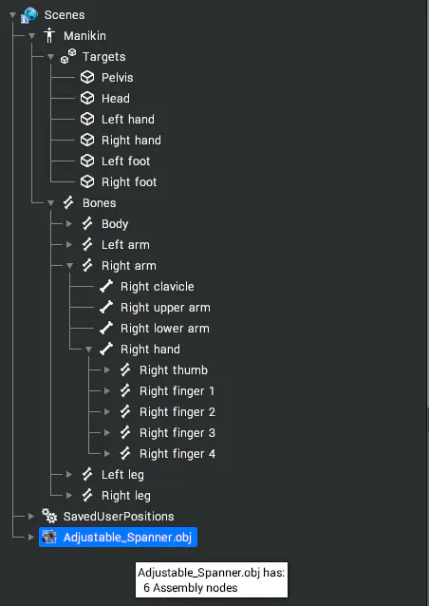Select the Pelvis target cube icon
The height and width of the screenshot is (606, 429).
point(87,77)
